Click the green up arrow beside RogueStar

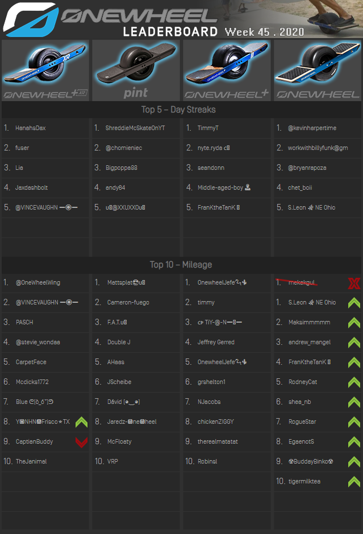click(x=353, y=422)
